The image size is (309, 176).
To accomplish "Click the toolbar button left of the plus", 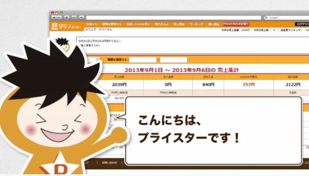I will coord(74,18).
